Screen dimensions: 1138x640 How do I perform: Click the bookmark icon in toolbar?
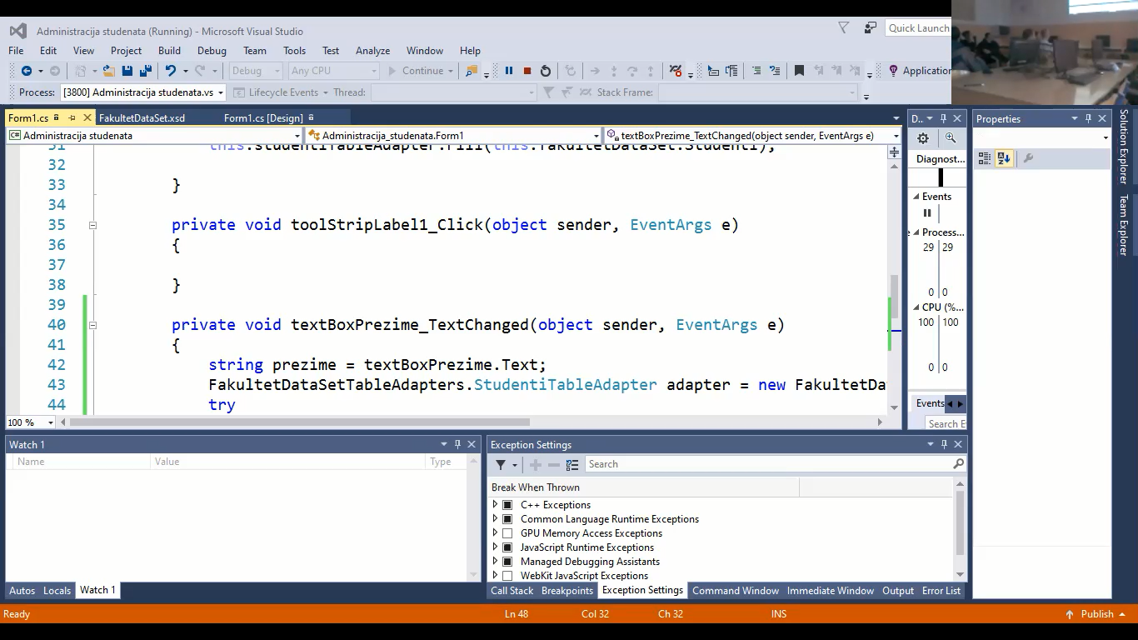[x=799, y=71]
